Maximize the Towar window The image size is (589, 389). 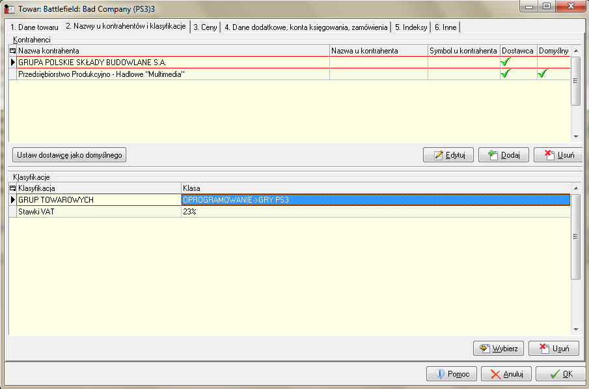547,7
